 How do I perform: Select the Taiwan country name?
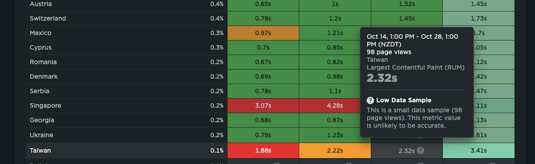(40, 150)
